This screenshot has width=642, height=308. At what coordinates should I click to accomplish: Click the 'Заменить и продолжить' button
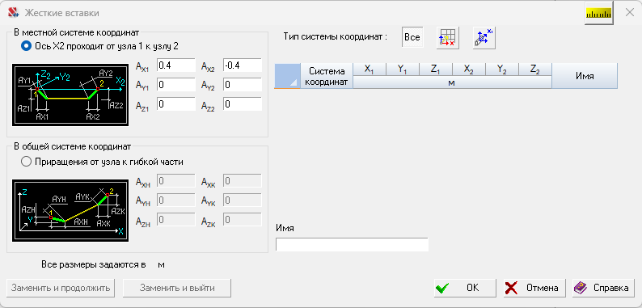[61, 288]
